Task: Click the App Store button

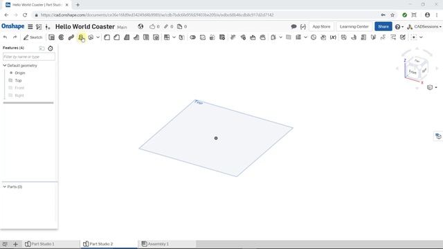Action: pos(321,26)
